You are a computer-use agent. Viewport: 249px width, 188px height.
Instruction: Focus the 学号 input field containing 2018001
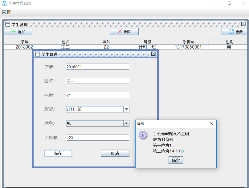pyautogui.click(x=97, y=67)
